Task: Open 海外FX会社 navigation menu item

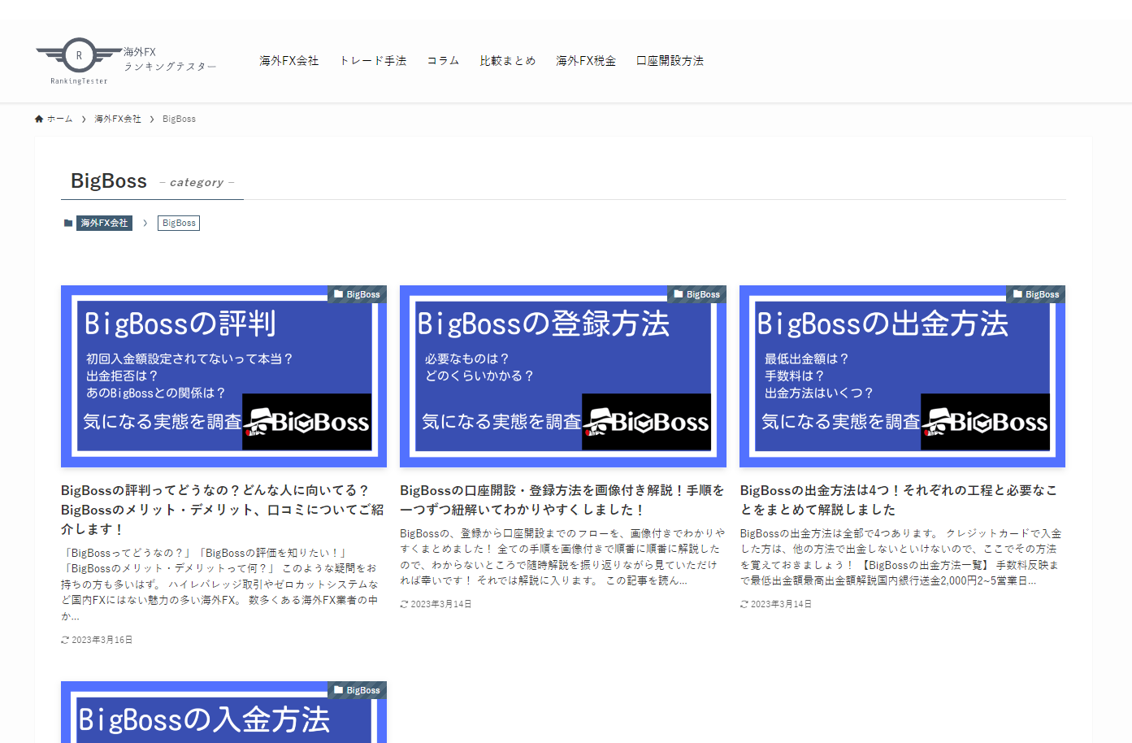Action: click(288, 61)
